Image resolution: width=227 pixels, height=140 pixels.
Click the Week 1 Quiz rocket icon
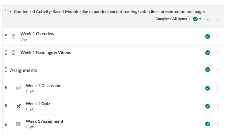18,106
